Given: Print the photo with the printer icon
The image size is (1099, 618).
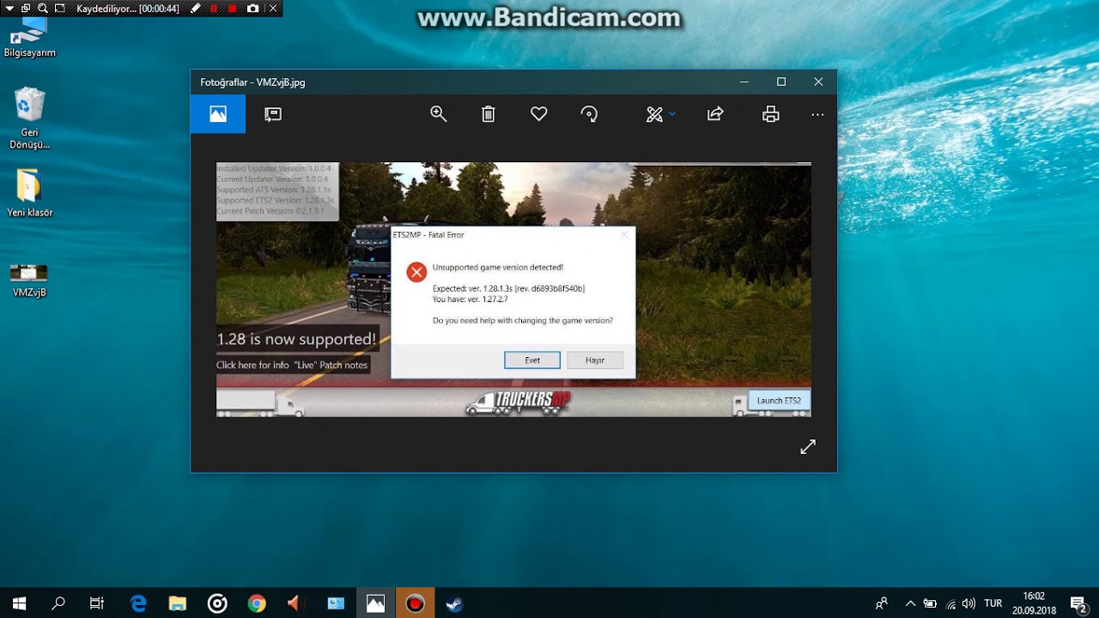Looking at the screenshot, I should (x=771, y=114).
